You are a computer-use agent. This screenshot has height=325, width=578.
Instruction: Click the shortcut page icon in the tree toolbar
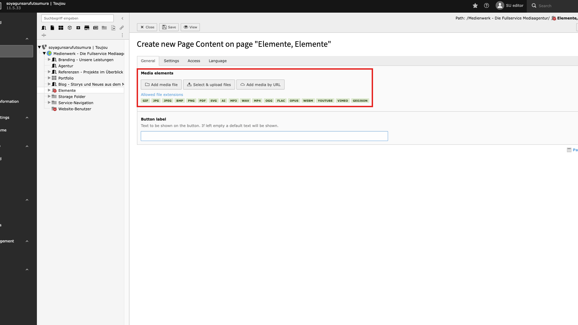point(113,28)
